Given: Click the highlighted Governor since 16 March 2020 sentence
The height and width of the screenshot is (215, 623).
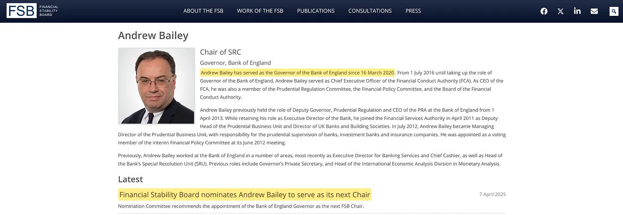Looking at the screenshot, I should click(297, 73).
